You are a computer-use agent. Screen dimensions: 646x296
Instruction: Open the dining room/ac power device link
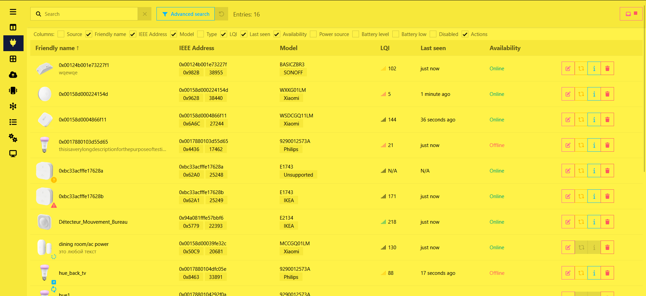84,244
